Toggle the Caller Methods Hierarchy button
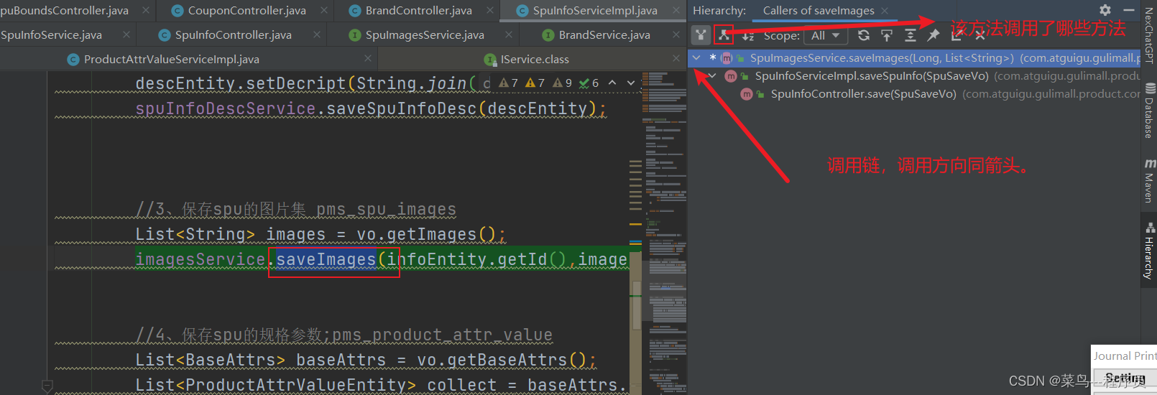Screen dimensions: 1157x395 click(701, 34)
